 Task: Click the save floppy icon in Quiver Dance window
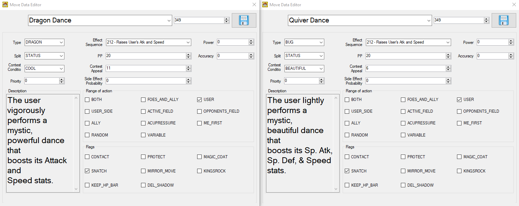(504, 20)
